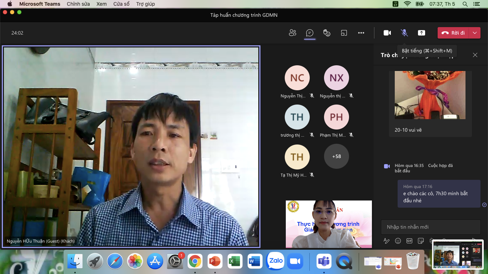The width and height of the screenshot is (488, 274).
Task: Close the chat side panel
Action: [475, 55]
